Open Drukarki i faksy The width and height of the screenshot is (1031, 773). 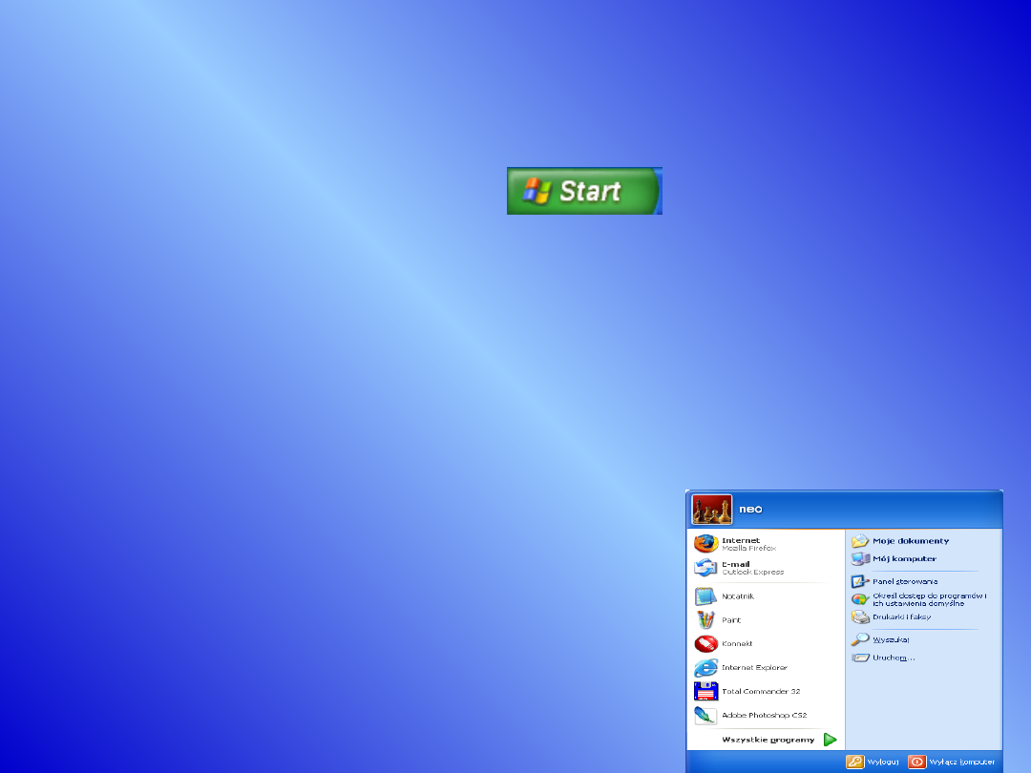pyautogui.click(x=891, y=616)
